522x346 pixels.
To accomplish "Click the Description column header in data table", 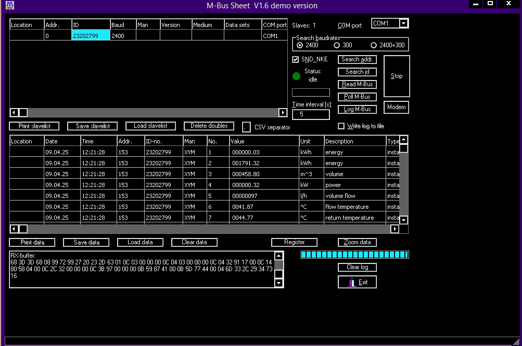I will 355,141.
